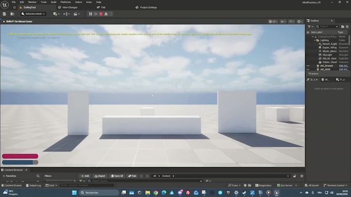Viewport: 351px width, 197px height.
Task: Click the Lit view mode dropdown
Action: [x=273, y=22]
